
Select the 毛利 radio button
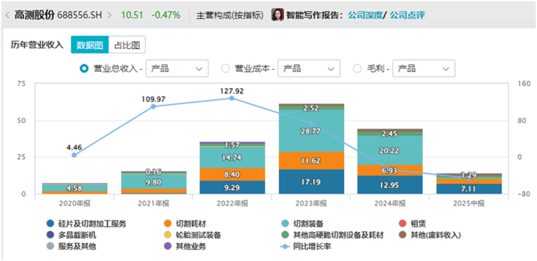click(x=357, y=69)
